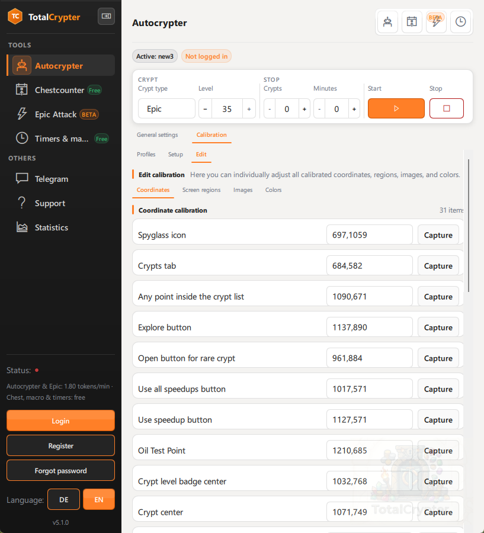
Task: Switch to General settings tab
Action: tap(157, 135)
